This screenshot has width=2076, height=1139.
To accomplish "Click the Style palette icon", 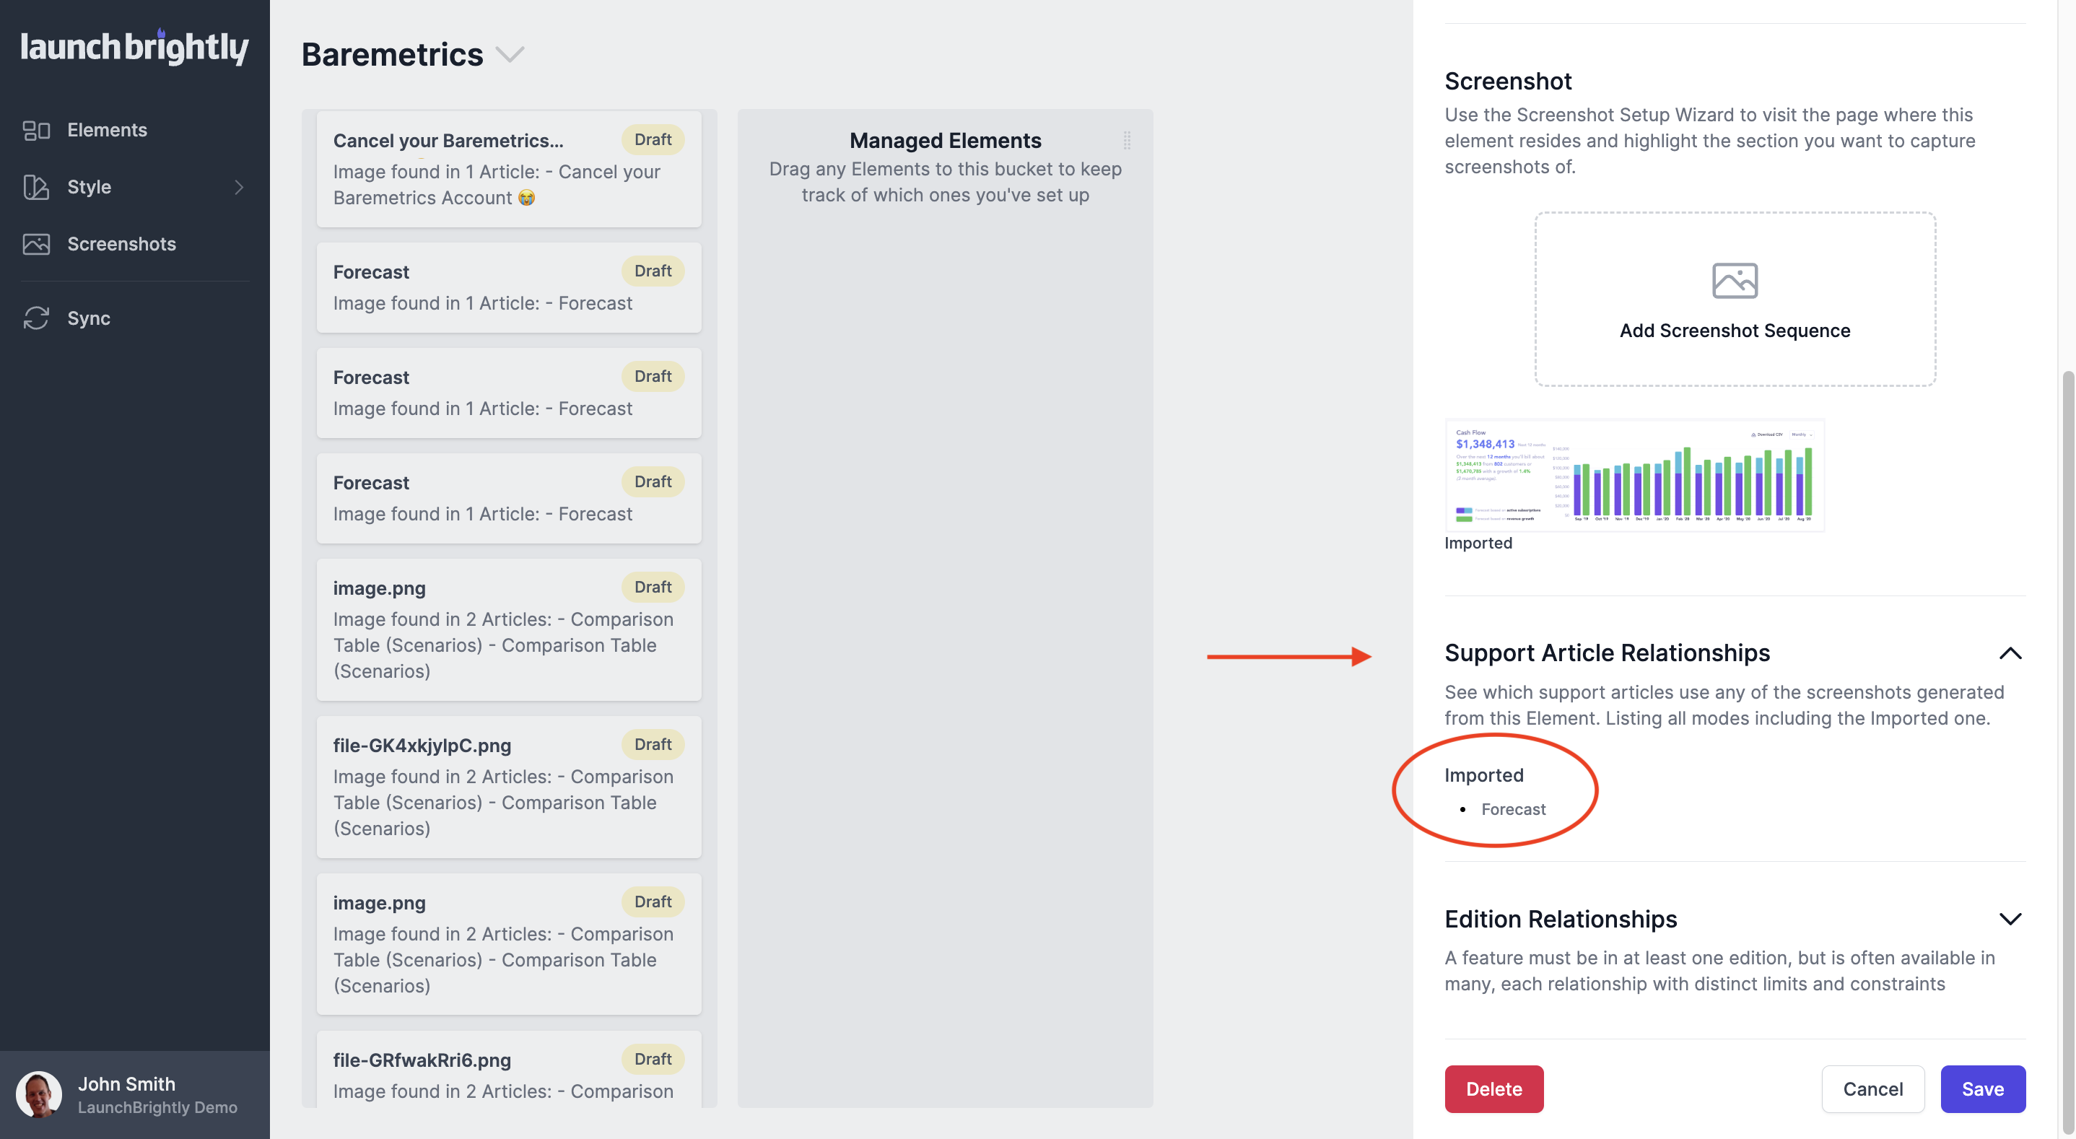I will 36,187.
